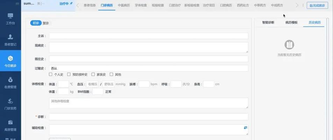Click the template icon in 辅助检查 field
The height and width of the screenshot is (140, 333).
[246, 127]
